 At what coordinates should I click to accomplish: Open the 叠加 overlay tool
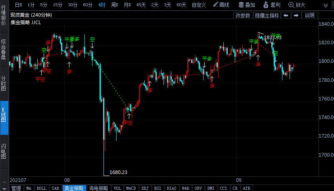pyautogui.click(x=247, y=5)
